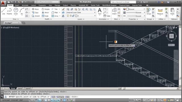Select the Line drawing tool

4,11
